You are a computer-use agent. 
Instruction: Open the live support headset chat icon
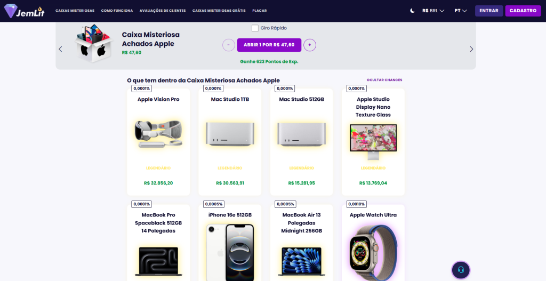click(x=461, y=270)
